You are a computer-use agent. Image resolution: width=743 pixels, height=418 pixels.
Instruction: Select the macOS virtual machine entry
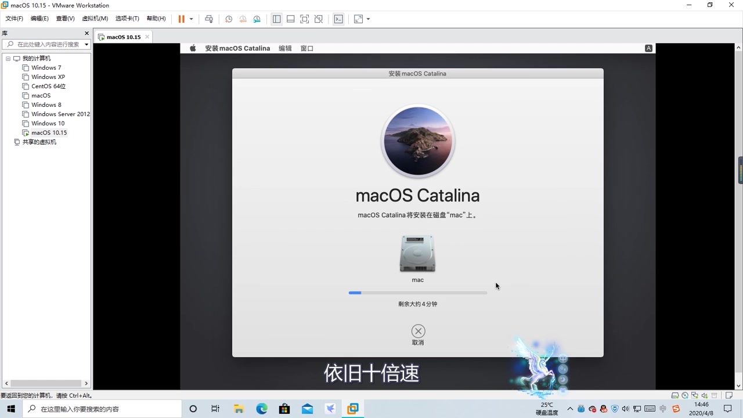(41, 96)
